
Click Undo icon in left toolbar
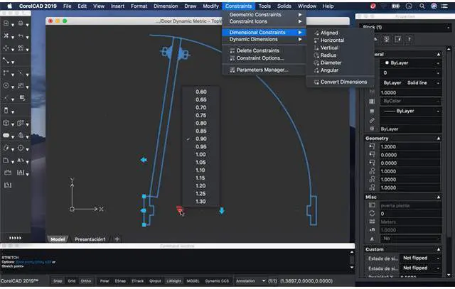[21, 36]
